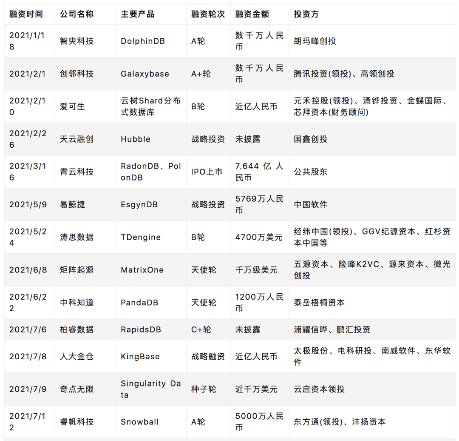Click the 5769万人民币 amount cell
This screenshot has height=441, width=459.
tap(259, 204)
